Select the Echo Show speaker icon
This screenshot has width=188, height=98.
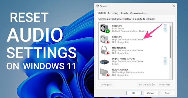pos(105,28)
